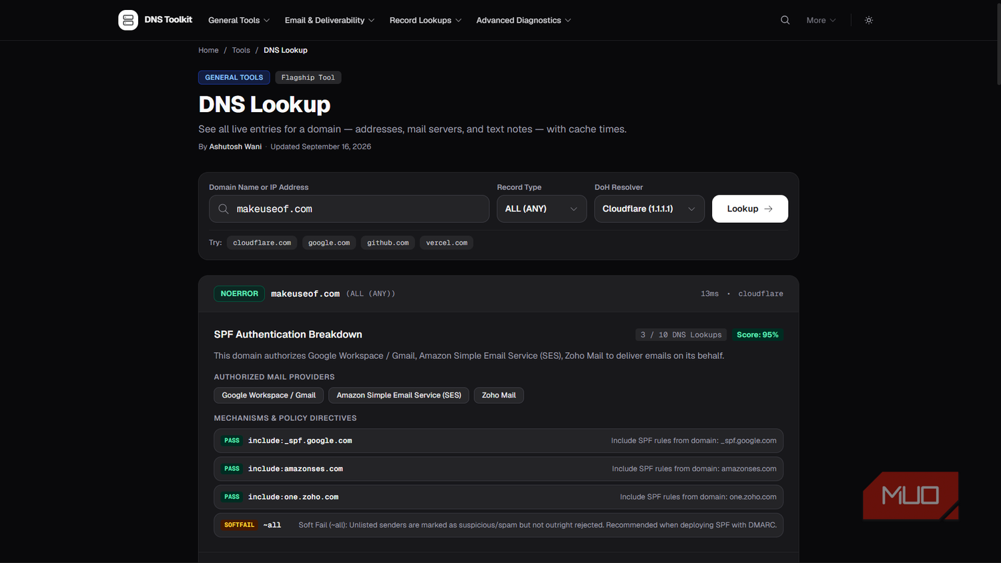This screenshot has height=563, width=1001.
Task: Select the Google Workspace / Gmail provider chip
Action: (x=269, y=396)
